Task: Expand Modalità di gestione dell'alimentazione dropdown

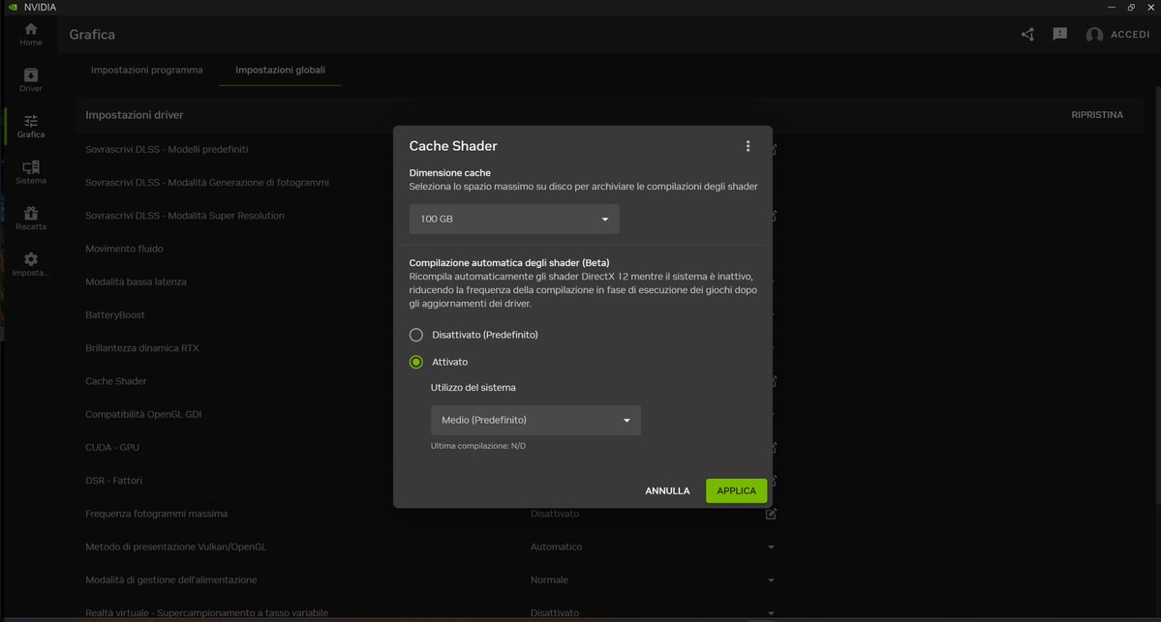Action: point(771,580)
